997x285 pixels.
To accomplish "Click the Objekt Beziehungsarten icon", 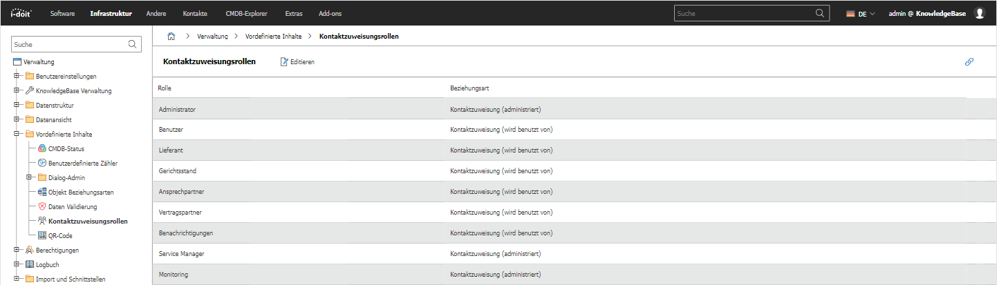I will tap(42, 192).
